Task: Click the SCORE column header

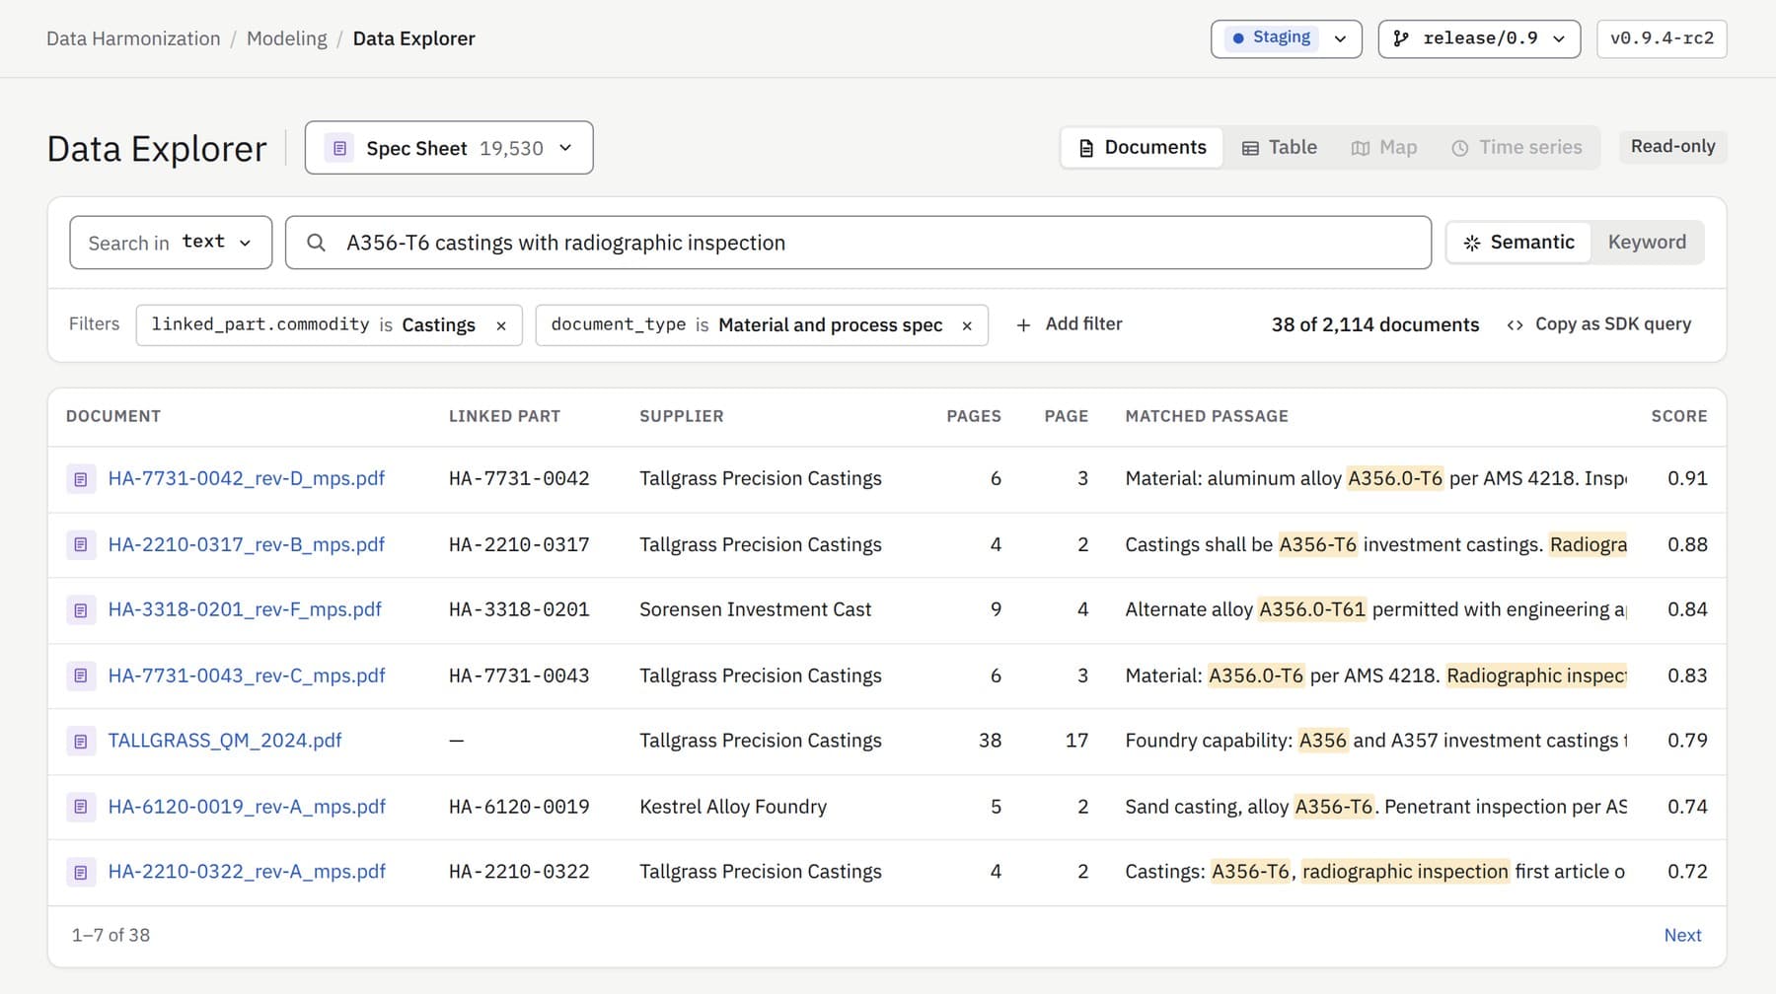Action: pos(1679,416)
